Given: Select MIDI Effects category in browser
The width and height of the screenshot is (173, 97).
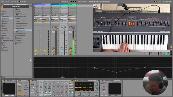Looking at the screenshot, I should pos(6,20).
